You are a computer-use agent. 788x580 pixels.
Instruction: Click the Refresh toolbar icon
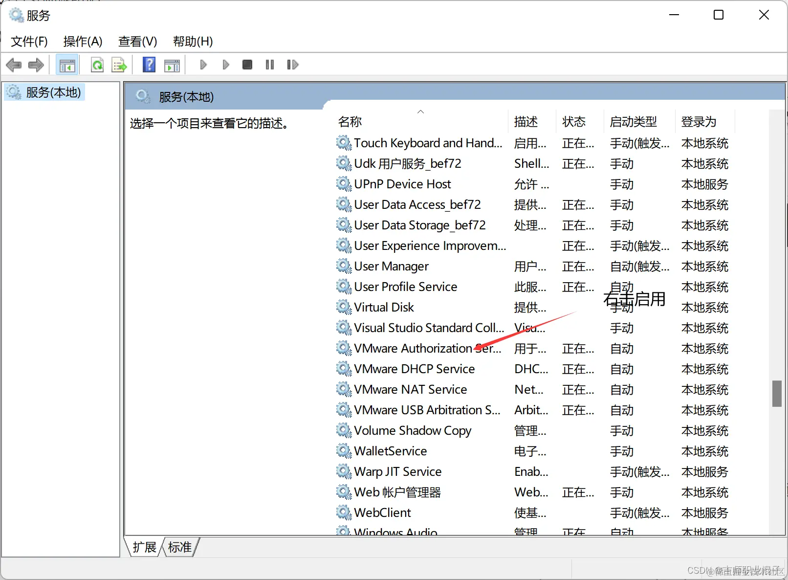coord(97,65)
